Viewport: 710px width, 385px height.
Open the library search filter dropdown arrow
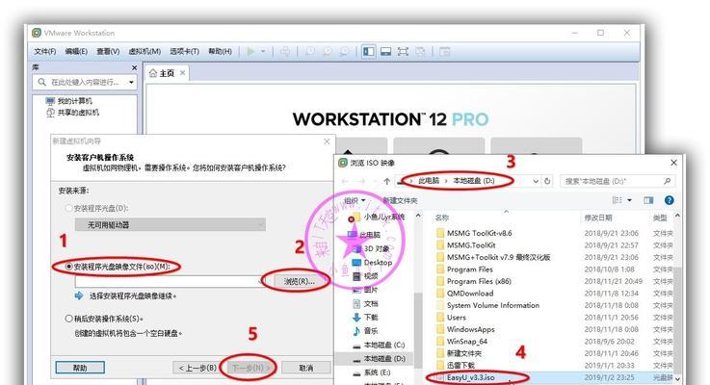131,83
